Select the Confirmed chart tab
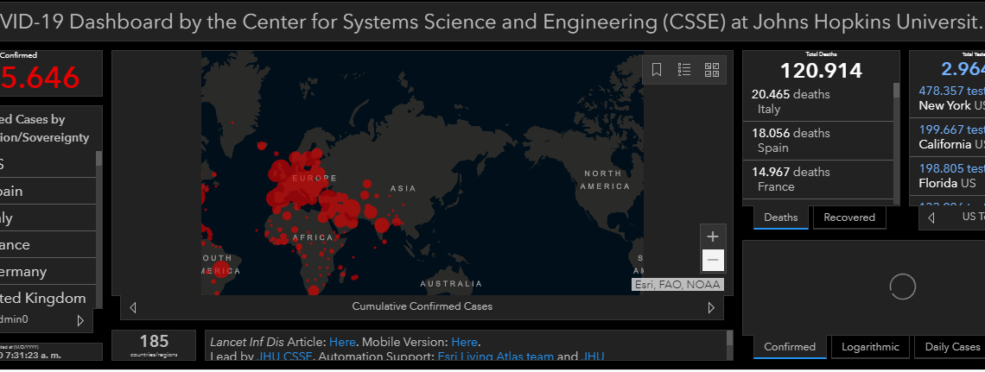The width and height of the screenshot is (985, 372). [790, 347]
